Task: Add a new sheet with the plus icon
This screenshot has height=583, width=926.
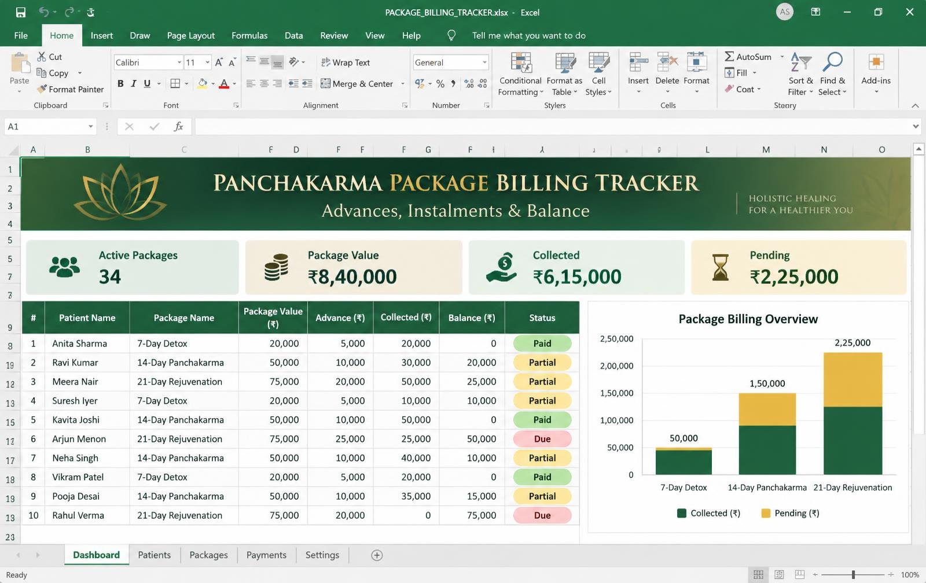Action: pyautogui.click(x=377, y=555)
